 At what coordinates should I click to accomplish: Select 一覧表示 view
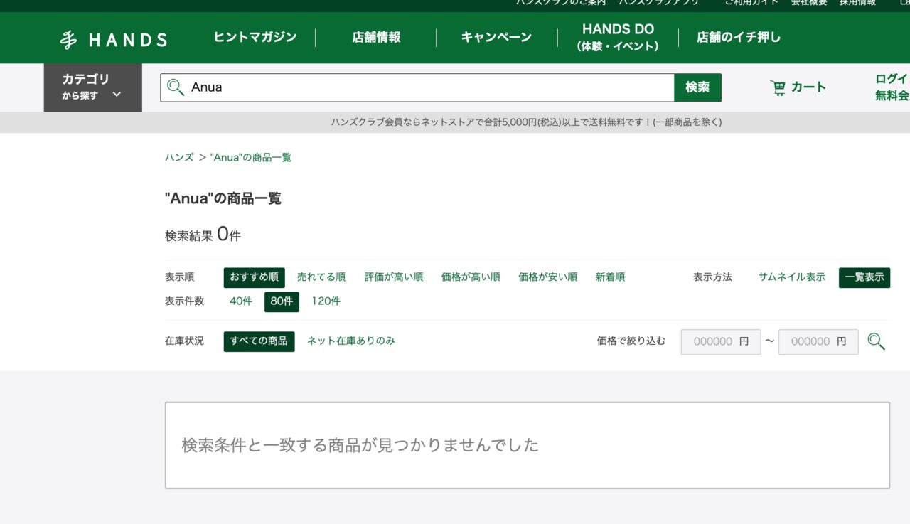(864, 277)
